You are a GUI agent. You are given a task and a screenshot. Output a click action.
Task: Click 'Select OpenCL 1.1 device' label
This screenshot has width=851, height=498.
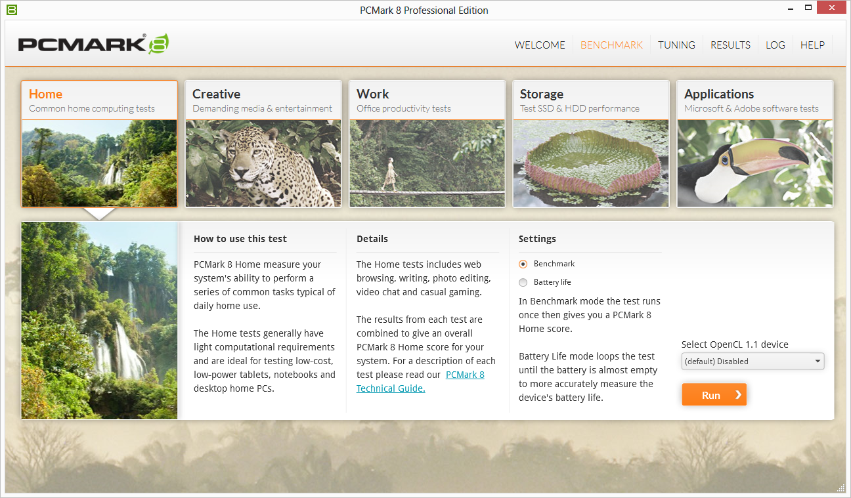735,344
